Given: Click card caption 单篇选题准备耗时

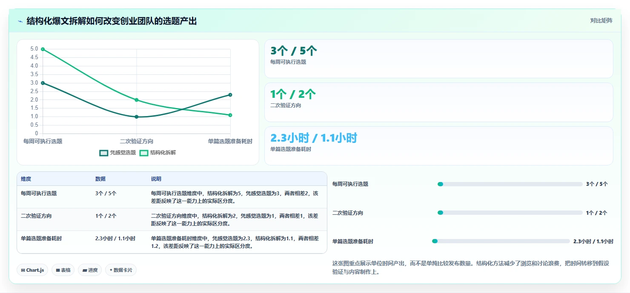Looking at the screenshot, I should pyautogui.click(x=291, y=149).
